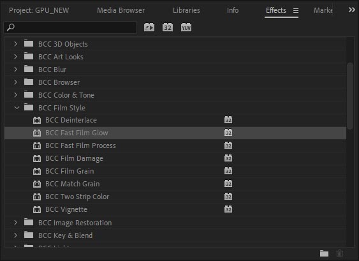
Task: Click the BCC Art Looks folder icon
Action: [x=29, y=56]
